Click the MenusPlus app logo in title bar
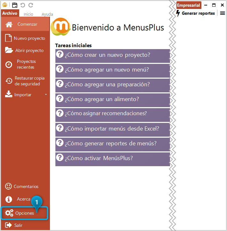 (x=5, y=5)
